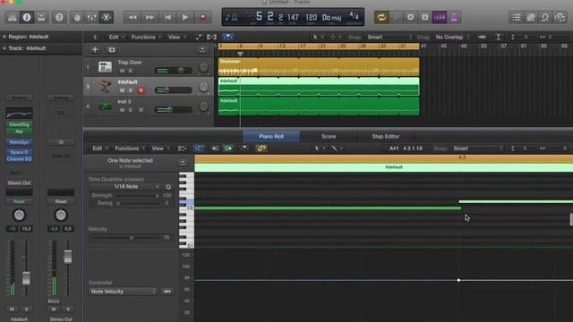
Task: Open the Piano Roll View menu
Action: pos(160,148)
